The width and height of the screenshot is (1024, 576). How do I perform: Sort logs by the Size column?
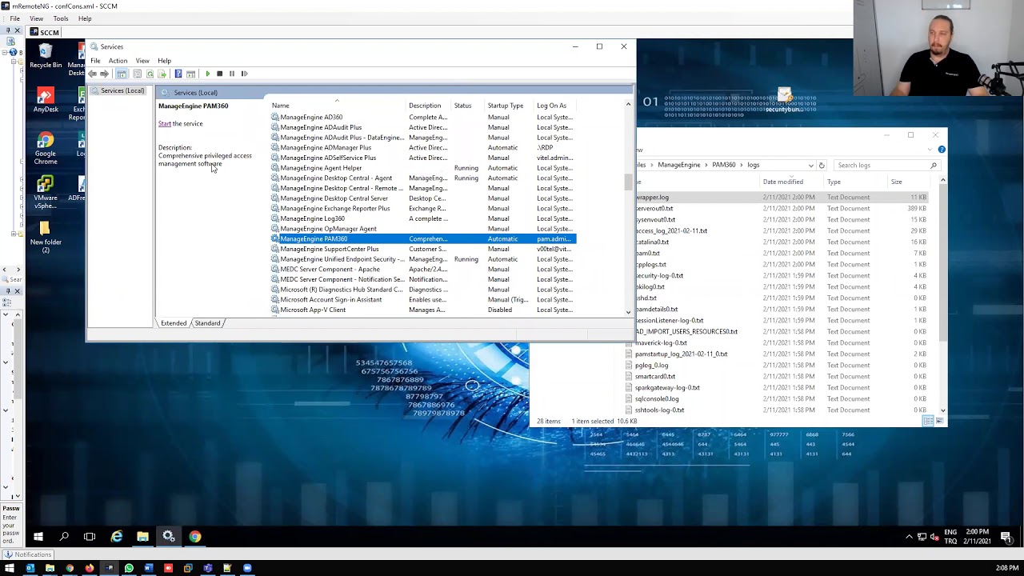tap(907, 182)
